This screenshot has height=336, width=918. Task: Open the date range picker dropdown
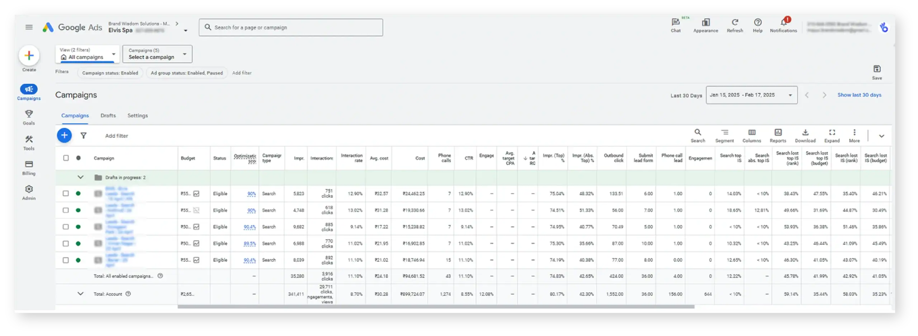(751, 95)
